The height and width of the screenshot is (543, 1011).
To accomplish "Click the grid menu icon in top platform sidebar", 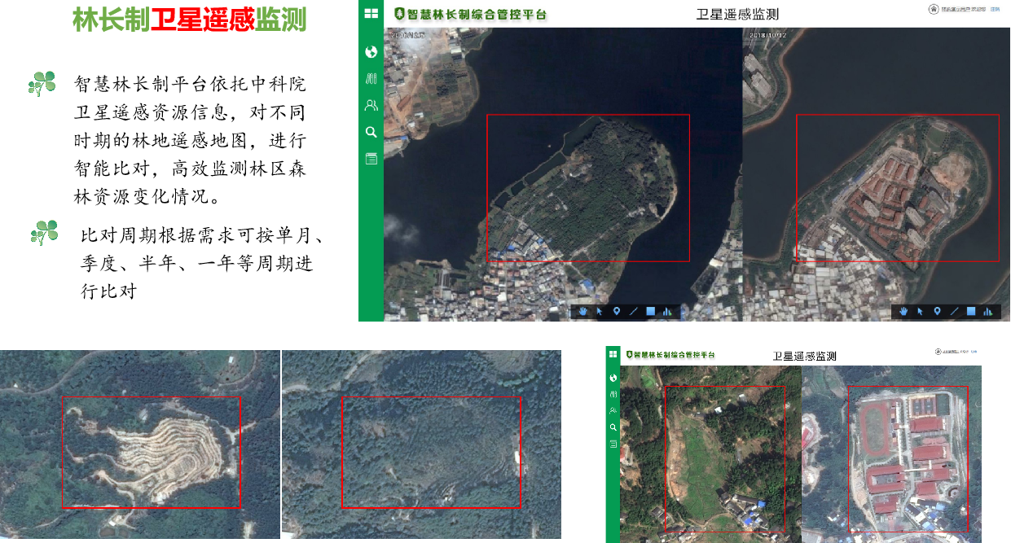I will pyautogui.click(x=371, y=13).
